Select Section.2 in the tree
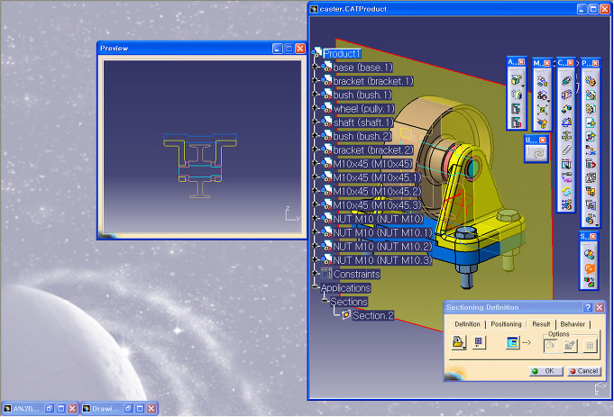 373,315
